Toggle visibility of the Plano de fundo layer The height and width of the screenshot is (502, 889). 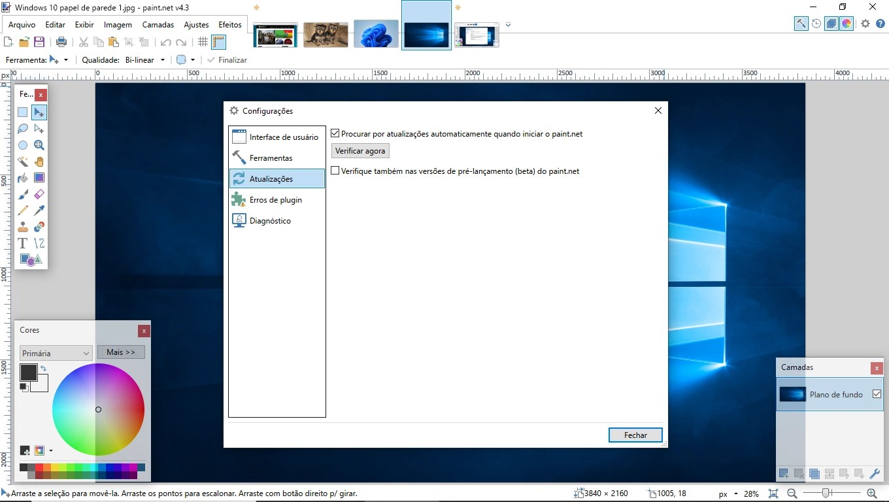[x=877, y=394]
